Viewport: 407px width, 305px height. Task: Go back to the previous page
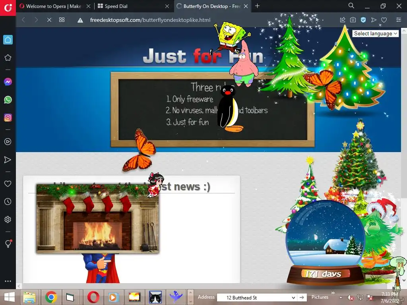tap(23, 20)
